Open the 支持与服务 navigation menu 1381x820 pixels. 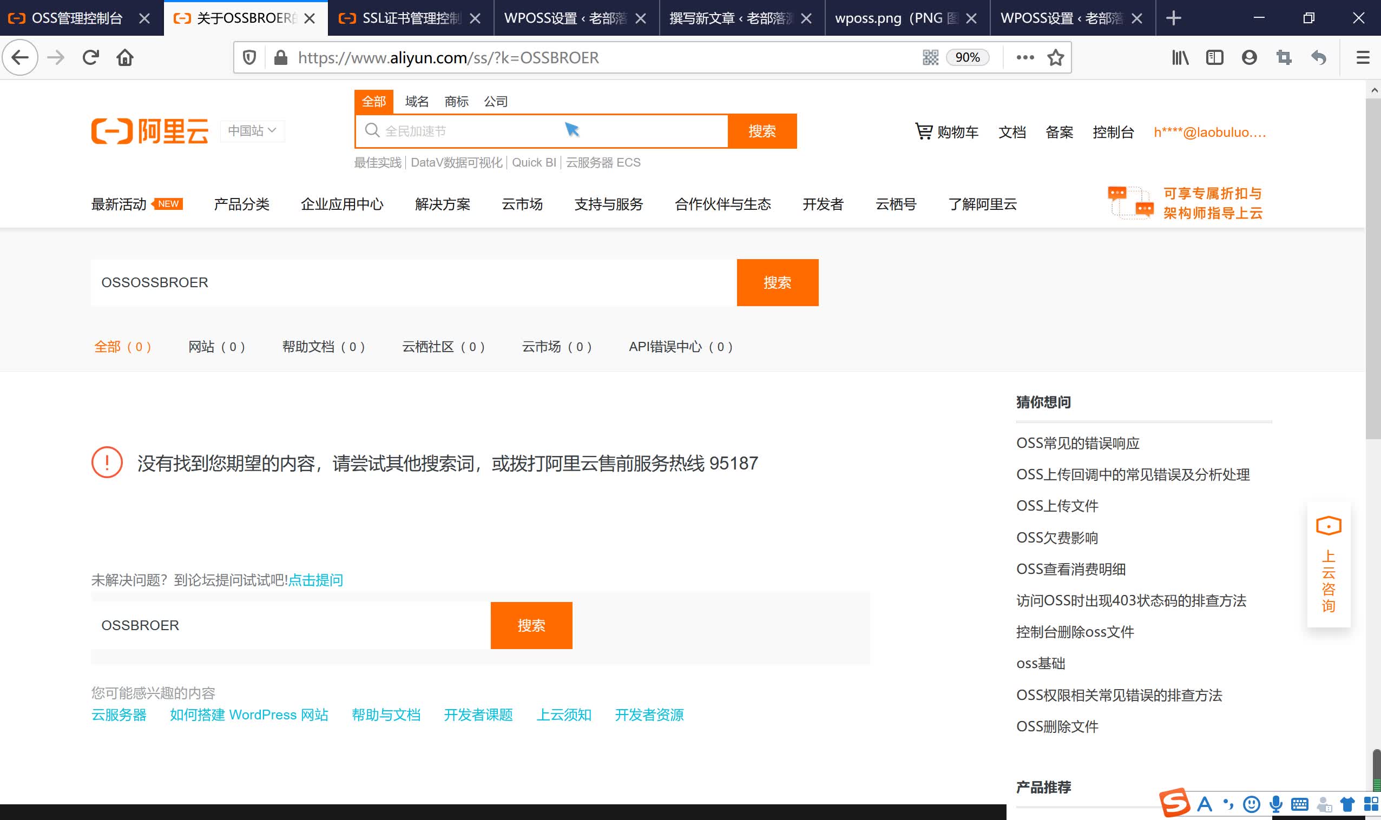point(608,204)
